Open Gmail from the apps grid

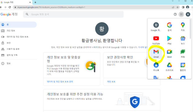(156, 54)
